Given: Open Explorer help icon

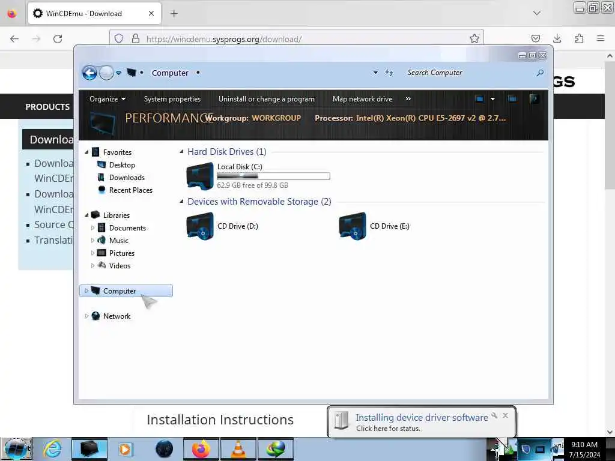Looking at the screenshot, I should tap(533, 99).
